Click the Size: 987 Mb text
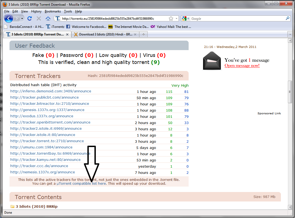Screen dimensions: 295x218 pos(264,197)
